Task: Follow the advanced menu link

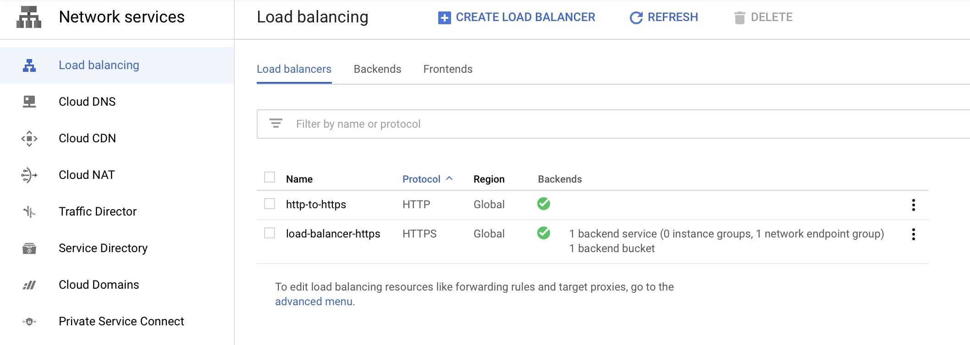Action: tap(314, 302)
